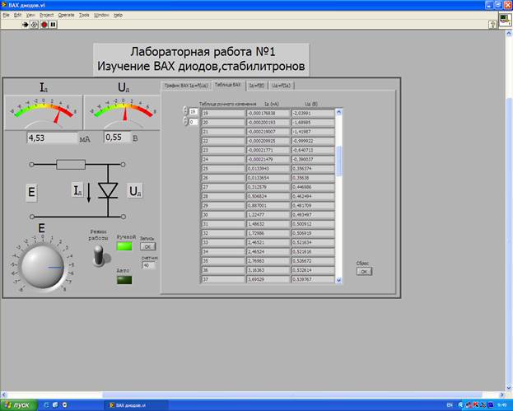Click the VI connector icon at top right
This screenshot has height=411, width=513.
pos(505,20)
